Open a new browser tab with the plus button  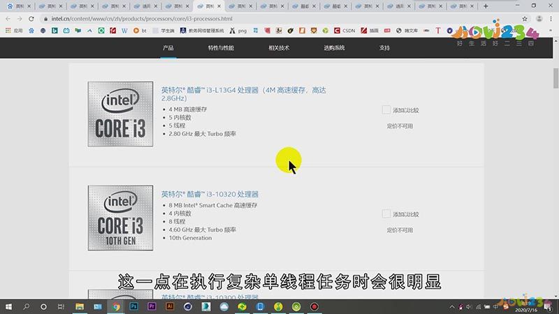pos(486,6)
